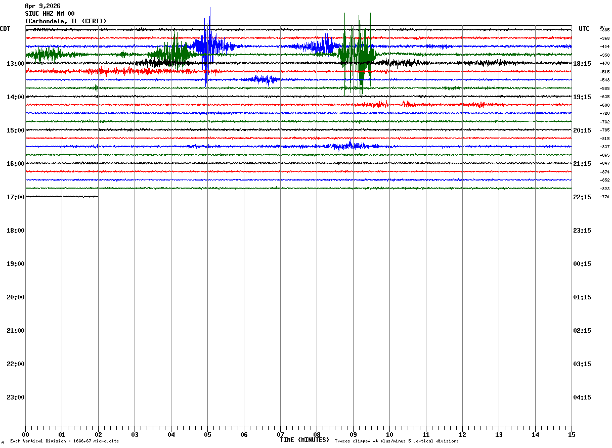The width and height of the screenshot is (612, 448).
Task: Select the Traces clipped footer note
Action: pos(397,441)
